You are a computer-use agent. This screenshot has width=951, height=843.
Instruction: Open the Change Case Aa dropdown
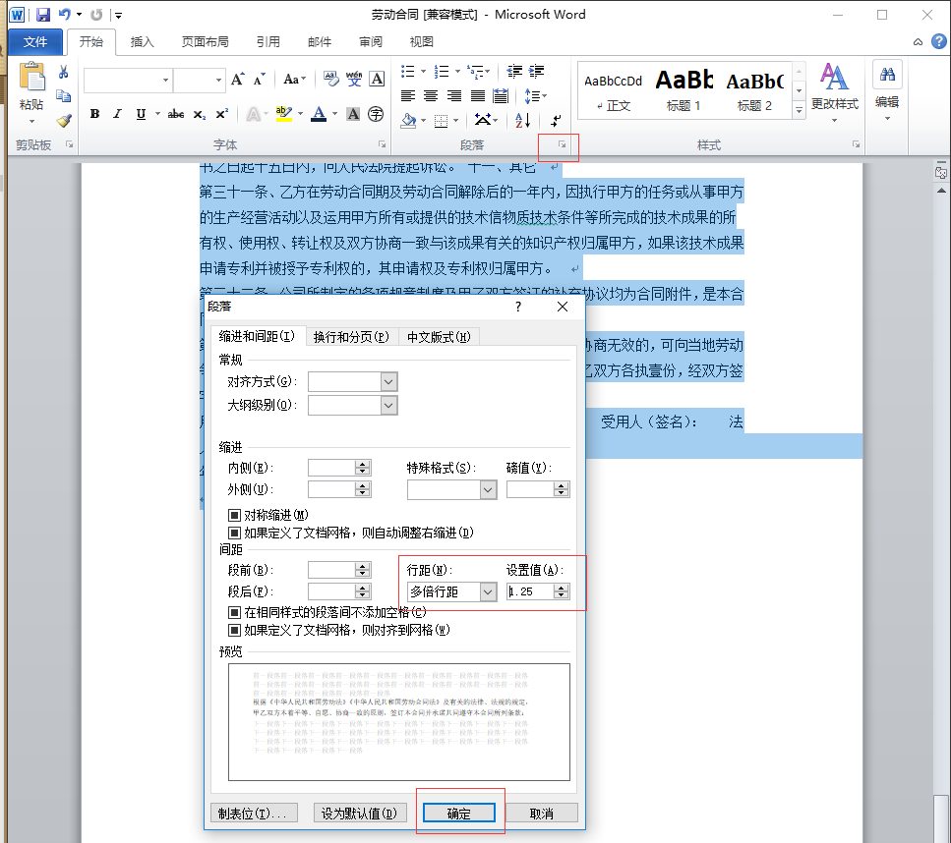pos(294,80)
